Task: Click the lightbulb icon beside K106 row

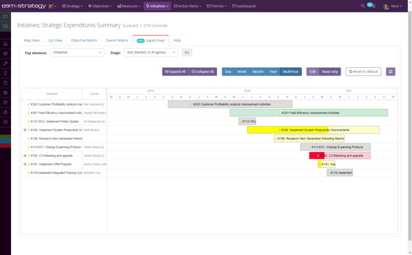Action: click(x=29, y=138)
